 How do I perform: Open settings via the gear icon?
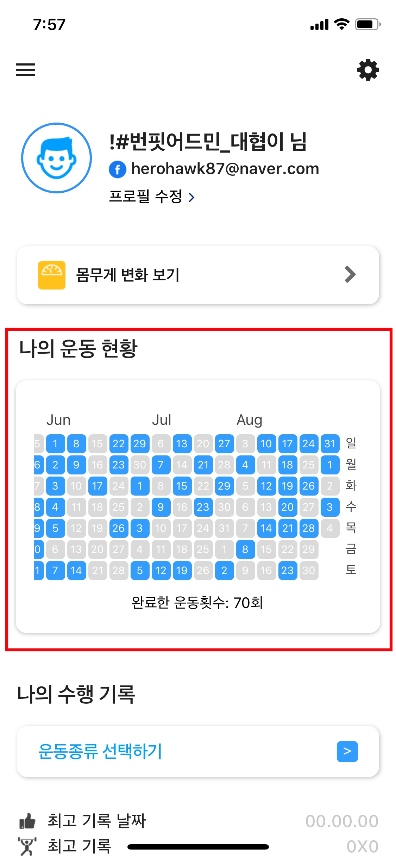368,70
